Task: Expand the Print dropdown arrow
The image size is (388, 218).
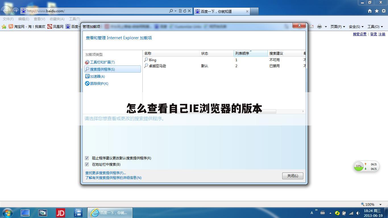Action: click(326, 27)
